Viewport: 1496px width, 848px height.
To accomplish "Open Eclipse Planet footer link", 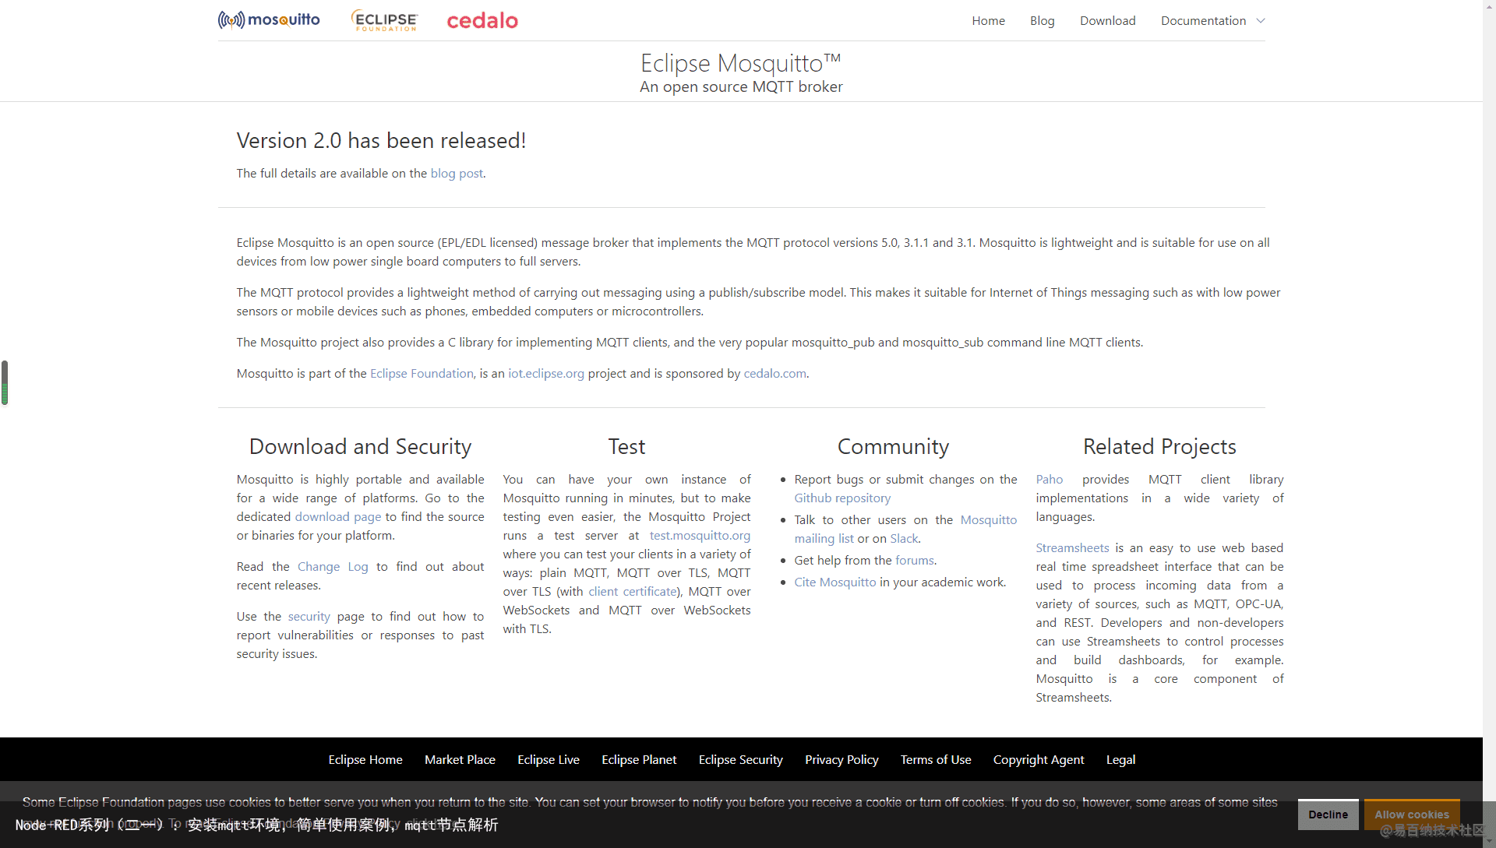I will click(x=639, y=759).
